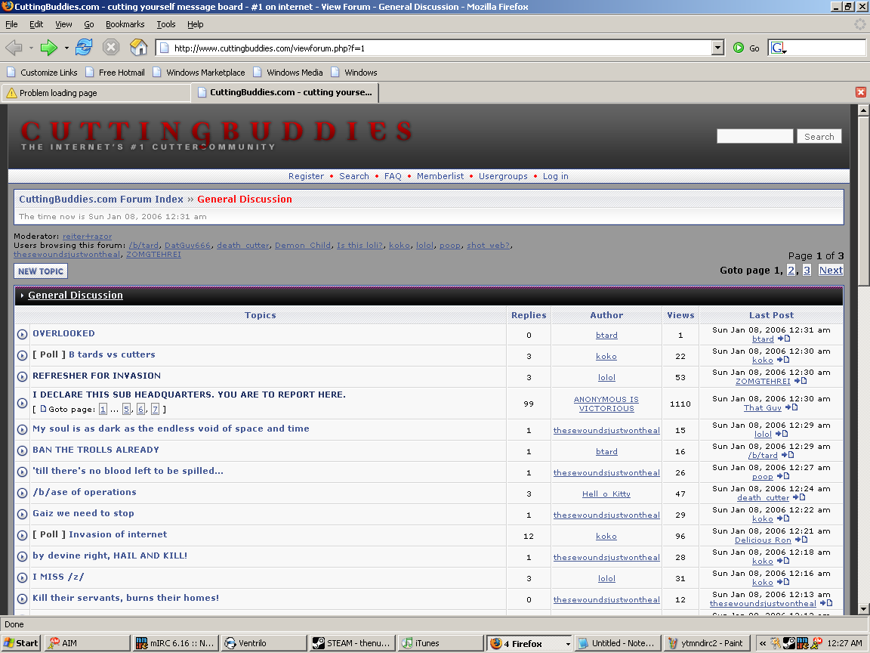Click the NEW TOPIC button
The height and width of the screenshot is (653, 870).
[x=41, y=271]
